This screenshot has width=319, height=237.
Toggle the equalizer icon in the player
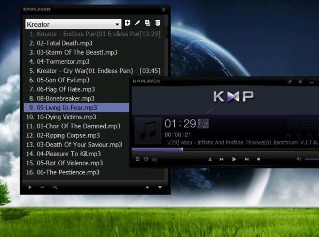tap(289, 135)
